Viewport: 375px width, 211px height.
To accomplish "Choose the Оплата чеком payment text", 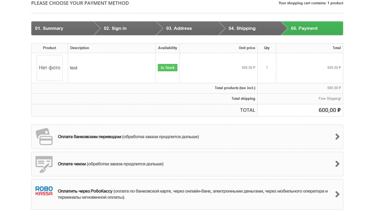I will pyautogui.click(x=72, y=164).
